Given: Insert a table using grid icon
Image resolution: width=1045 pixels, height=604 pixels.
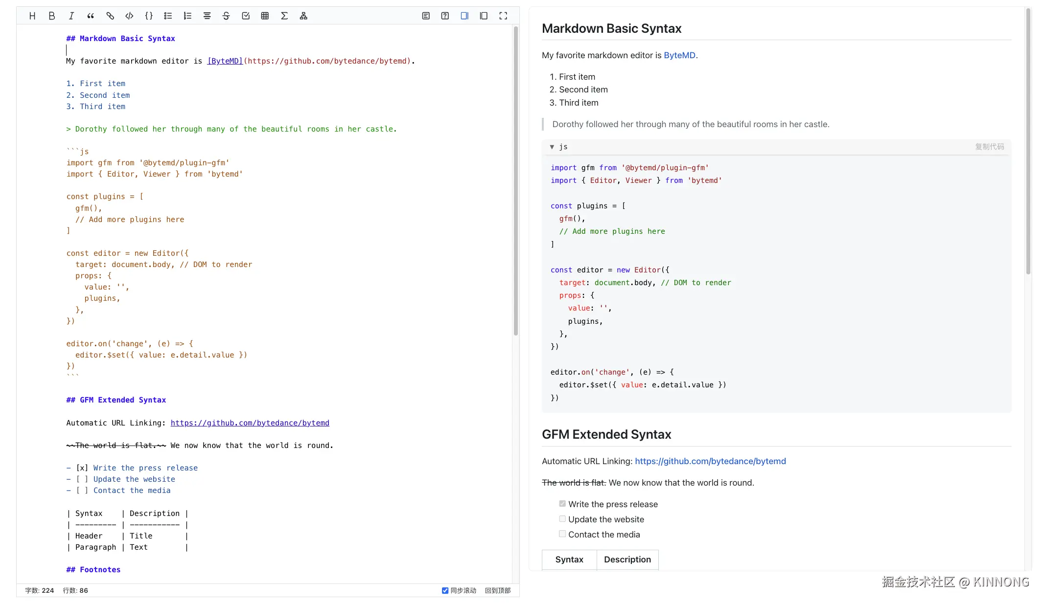Looking at the screenshot, I should coord(265,16).
